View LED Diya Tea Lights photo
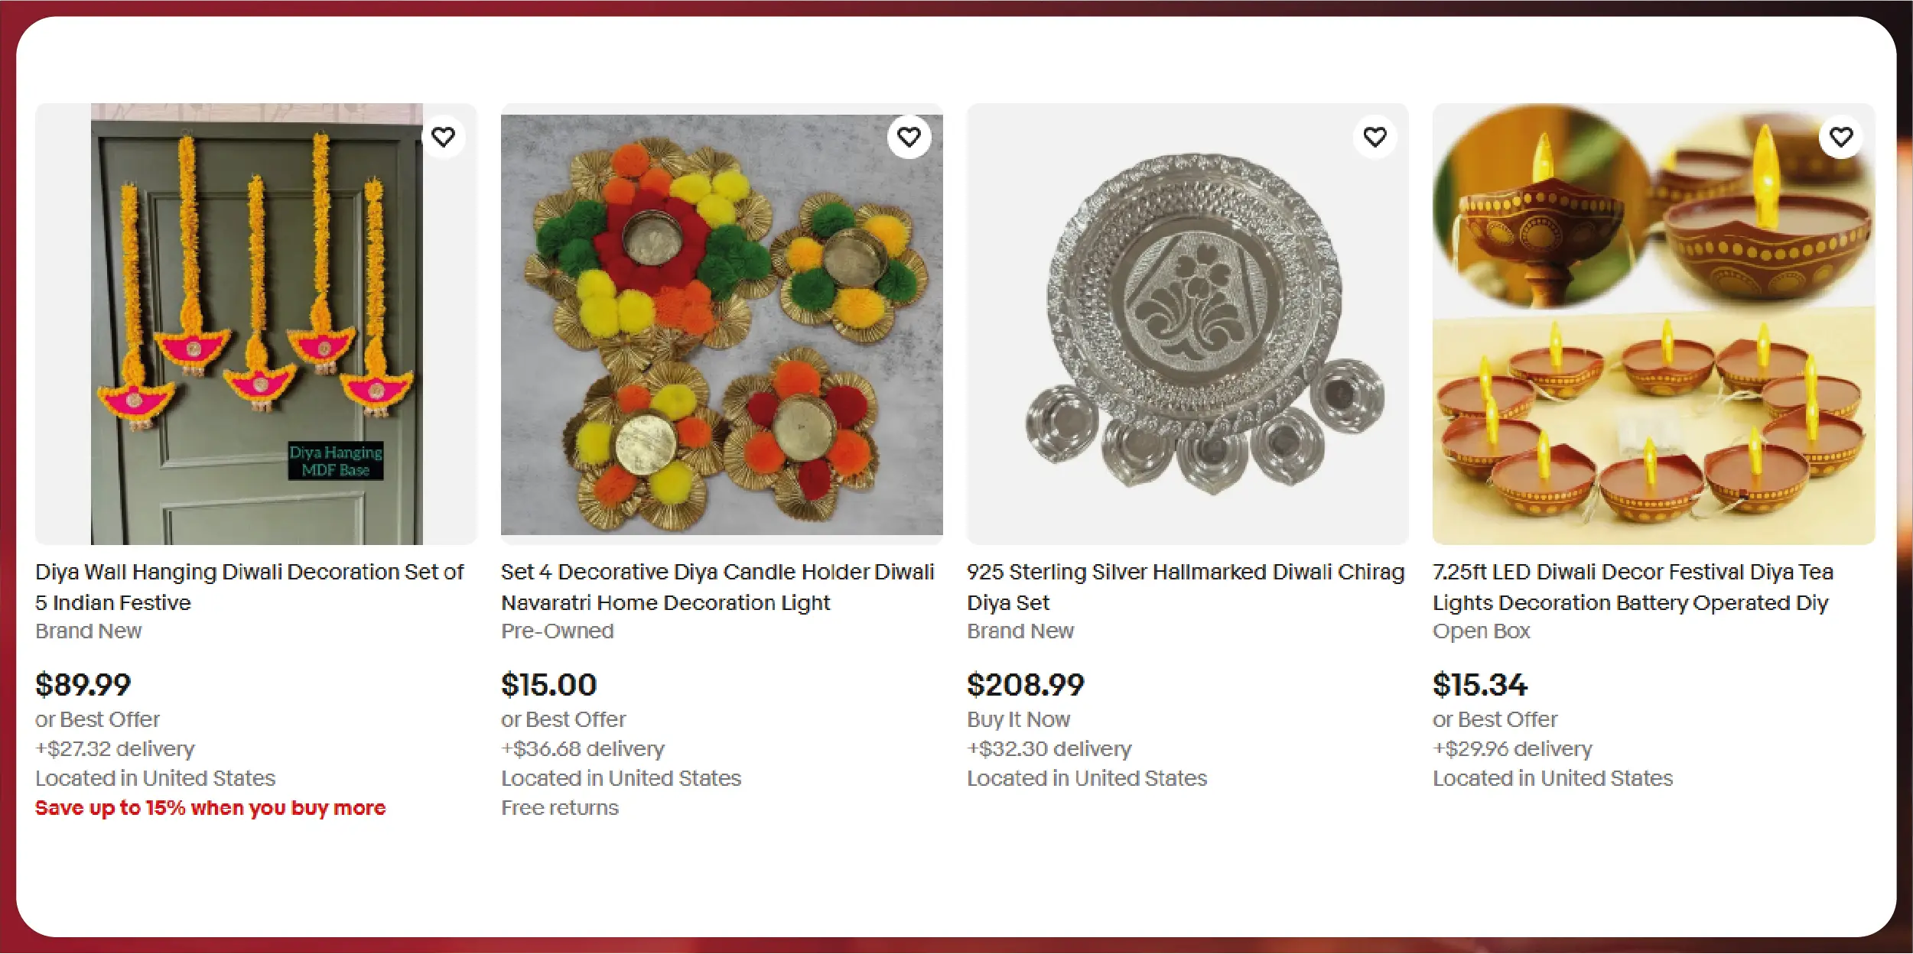The image size is (1913, 954). coord(1653,324)
